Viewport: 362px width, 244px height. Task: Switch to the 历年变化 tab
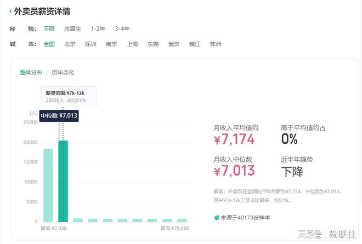pos(63,73)
